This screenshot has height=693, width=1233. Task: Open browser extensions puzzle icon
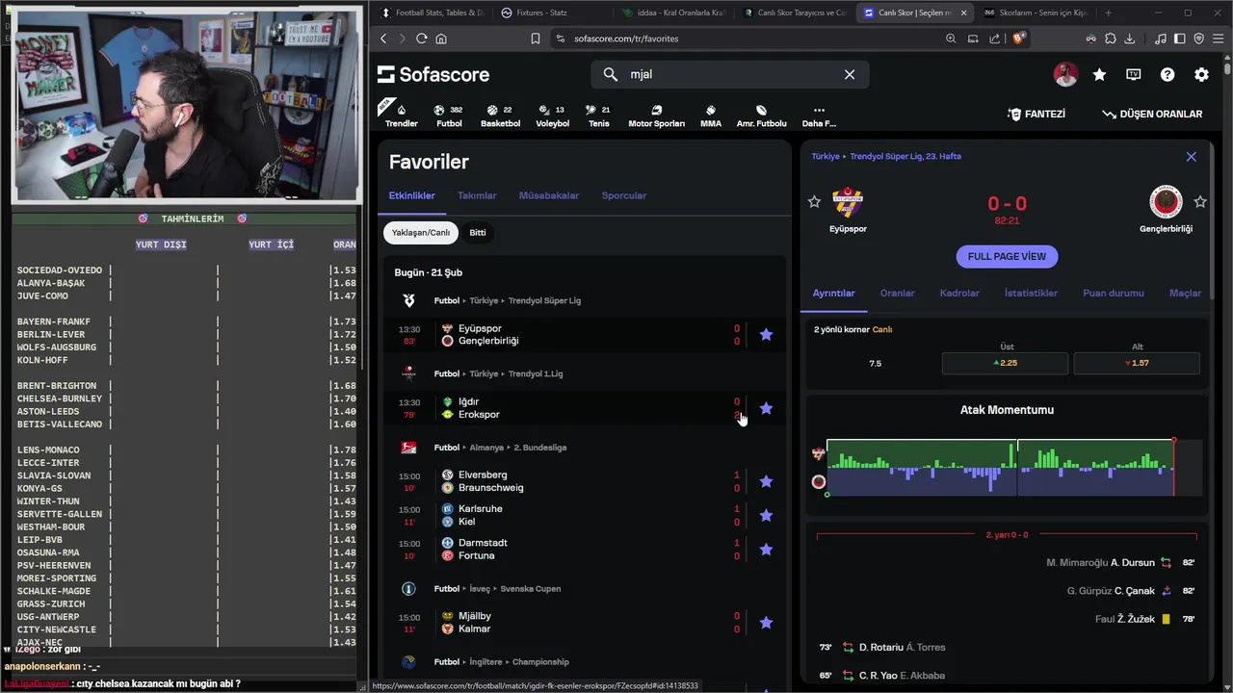[x=1110, y=38]
